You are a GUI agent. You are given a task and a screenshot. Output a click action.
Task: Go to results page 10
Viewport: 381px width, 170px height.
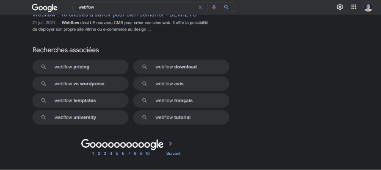pyautogui.click(x=147, y=154)
